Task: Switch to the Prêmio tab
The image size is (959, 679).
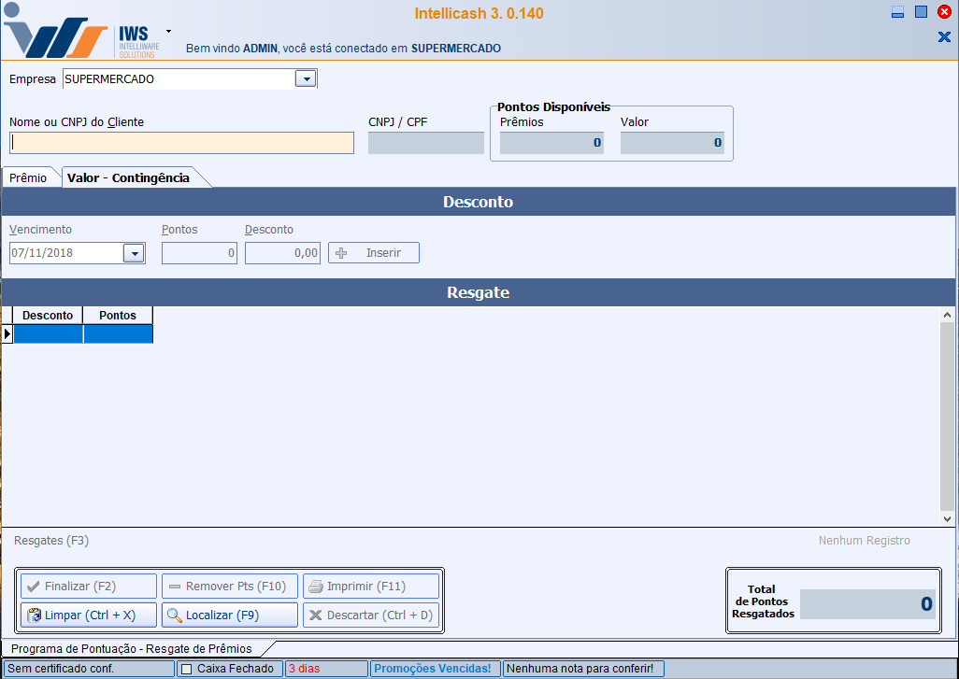Action: 28,177
